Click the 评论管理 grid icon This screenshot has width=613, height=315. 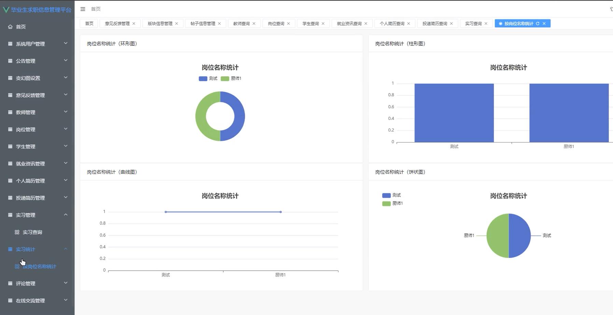[x=10, y=283]
